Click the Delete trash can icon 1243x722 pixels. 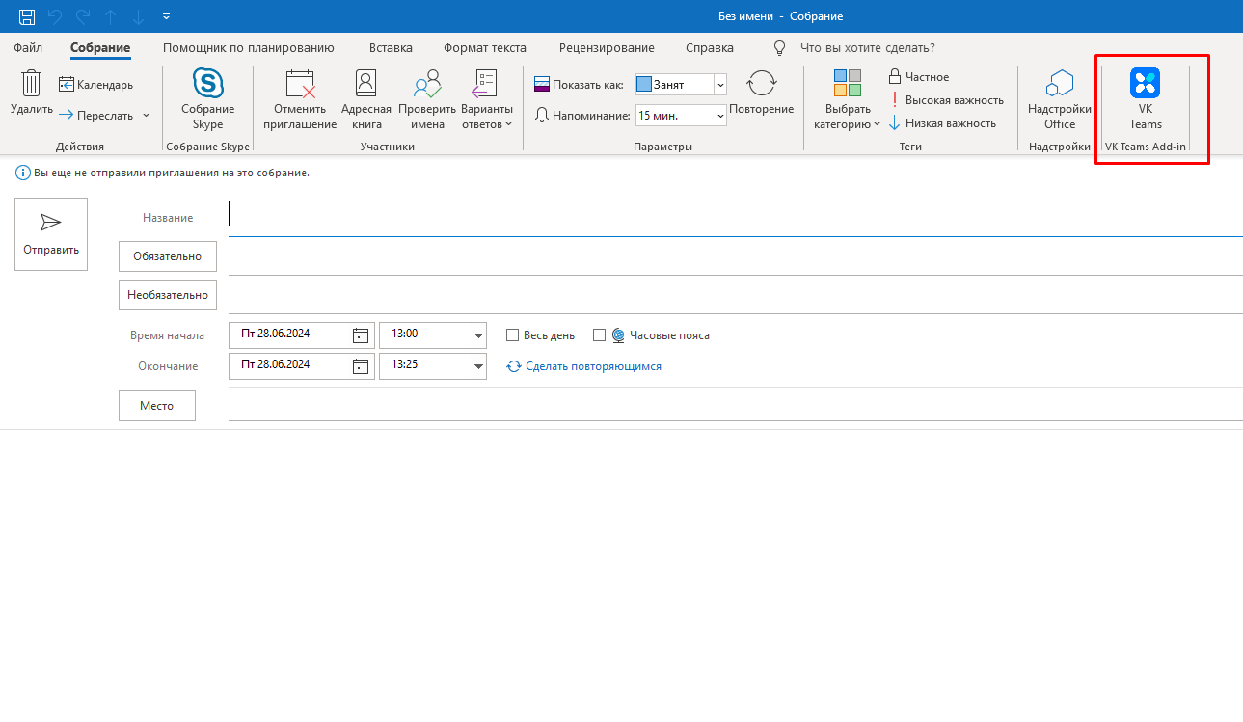(x=32, y=84)
